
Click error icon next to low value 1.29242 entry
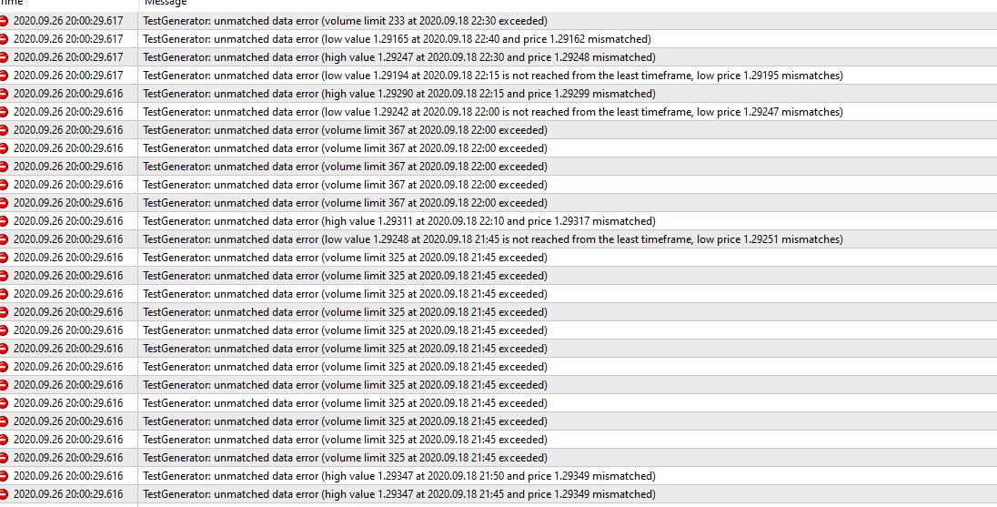point(4,112)
